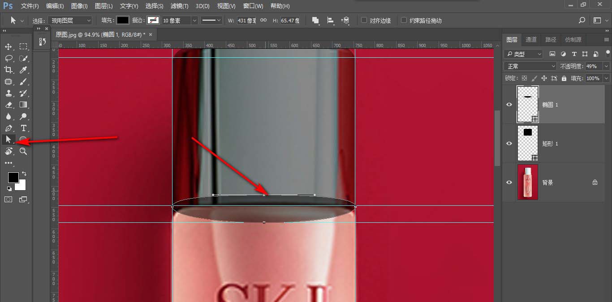Open the Layers panel options menu
Screen dimensions: 612x302
click(x=606, y=39)
